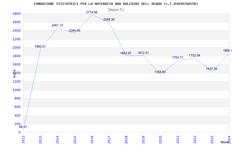
Task: Click the chart subtitle Importi
Action: pos(116,10)
